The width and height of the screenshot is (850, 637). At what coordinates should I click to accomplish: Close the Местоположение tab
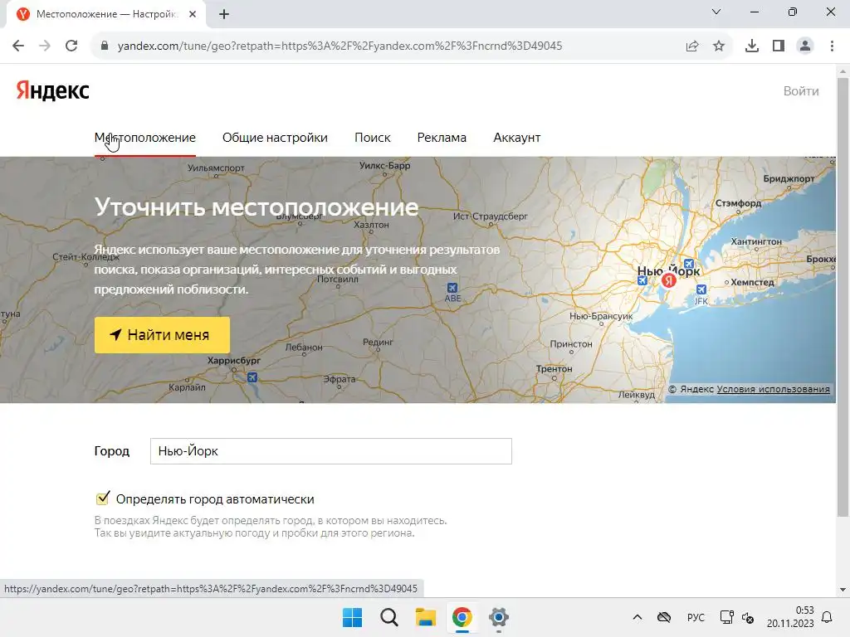[x=193, y=15]
